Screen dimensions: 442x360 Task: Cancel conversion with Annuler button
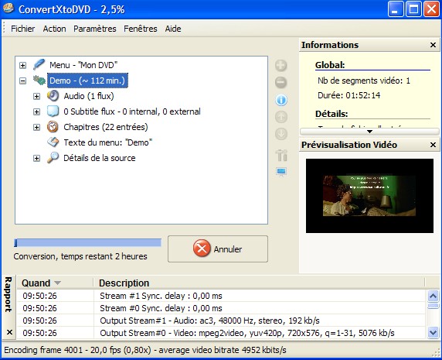(218, 249)
